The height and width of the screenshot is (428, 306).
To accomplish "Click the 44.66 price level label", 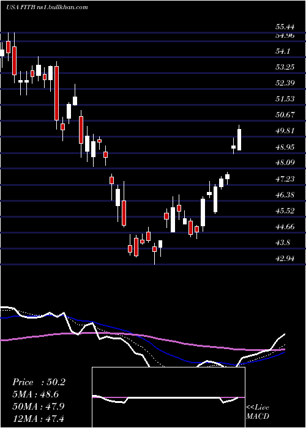I will (x=285, y=227).
